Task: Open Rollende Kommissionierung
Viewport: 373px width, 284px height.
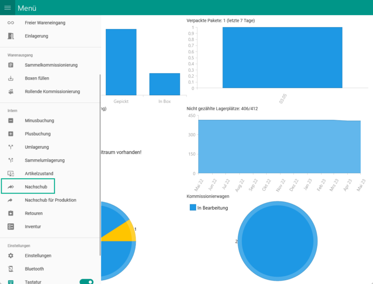Action: click(x=52, y=91)
